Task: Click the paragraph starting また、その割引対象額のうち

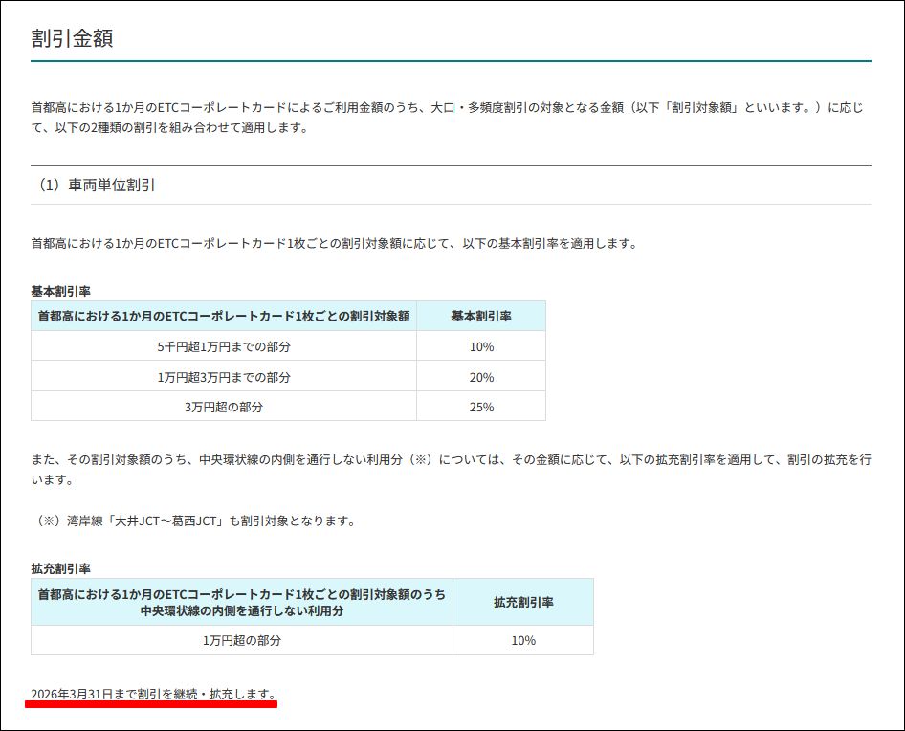Action: 451,470
